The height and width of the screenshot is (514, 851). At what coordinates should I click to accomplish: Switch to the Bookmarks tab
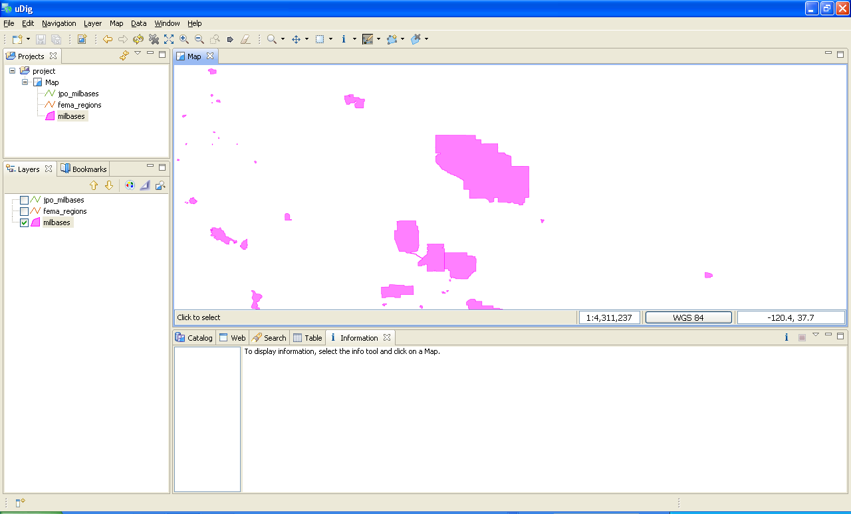pos(84,169)
